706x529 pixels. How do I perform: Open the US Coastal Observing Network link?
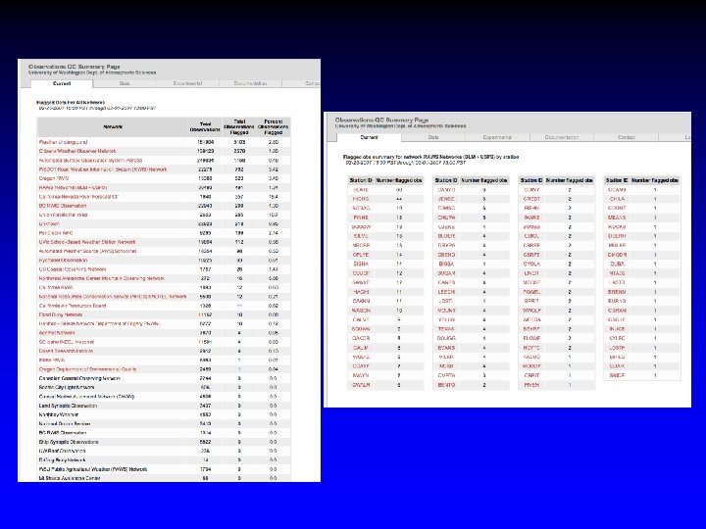(x=73, y=269)
